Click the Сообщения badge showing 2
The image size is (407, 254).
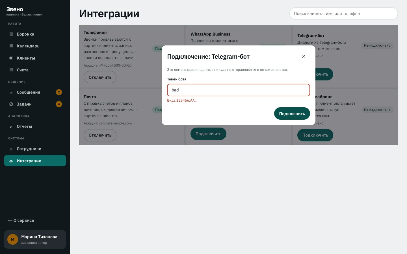click(x=59, y=92)
